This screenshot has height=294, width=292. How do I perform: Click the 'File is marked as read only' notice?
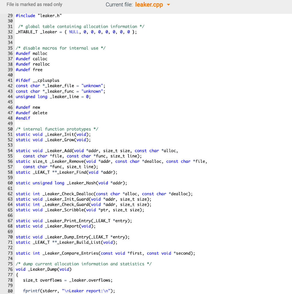pos(34,5)
